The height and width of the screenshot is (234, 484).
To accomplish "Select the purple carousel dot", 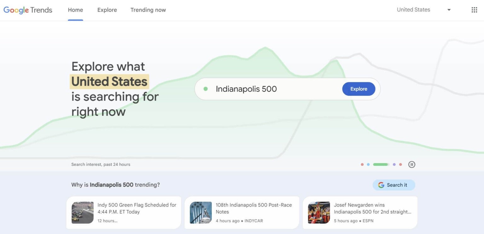I will coord(394,164).
